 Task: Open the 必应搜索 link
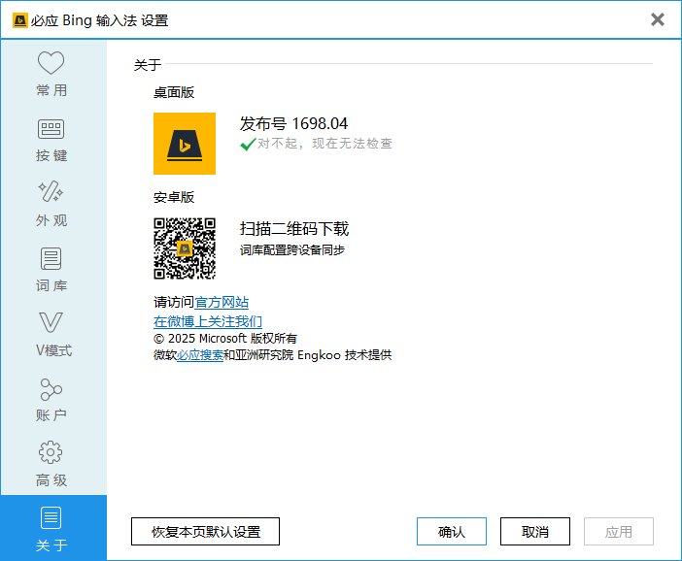click(200, 355)
